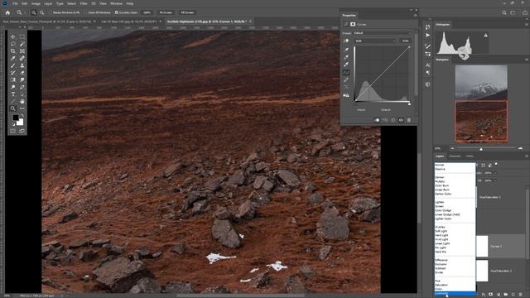The height and width of the screenshot is (298, 530).
Task: Select the Frame tool
Action: (22, 51)
